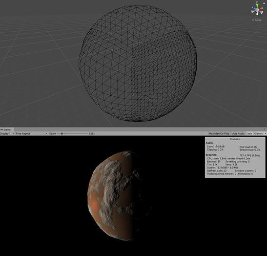Image resolution: width=267 pixels, height=256 pixels.
Task: Click the gray lower-left cone of the gizmo
Action: click(x=253, y=12)
